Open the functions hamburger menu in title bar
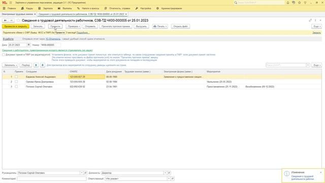Viewport: 325px width, 183px height. pyautogui.click(x=11, y=3)
